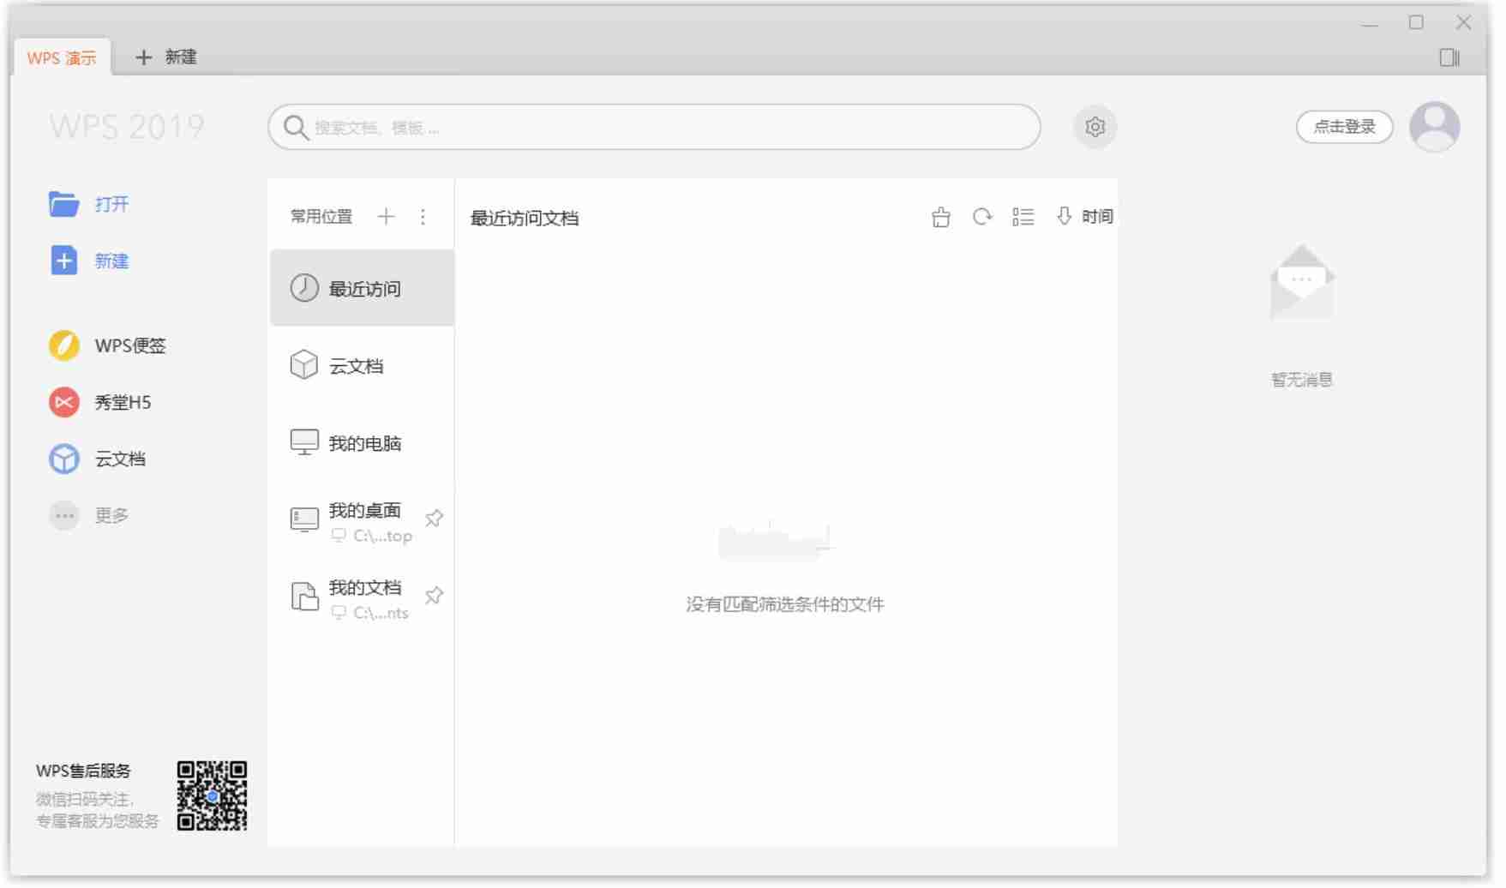Refresh the 最近访问文档 list
Screen dimensions: 1506x888
(981, 217)
